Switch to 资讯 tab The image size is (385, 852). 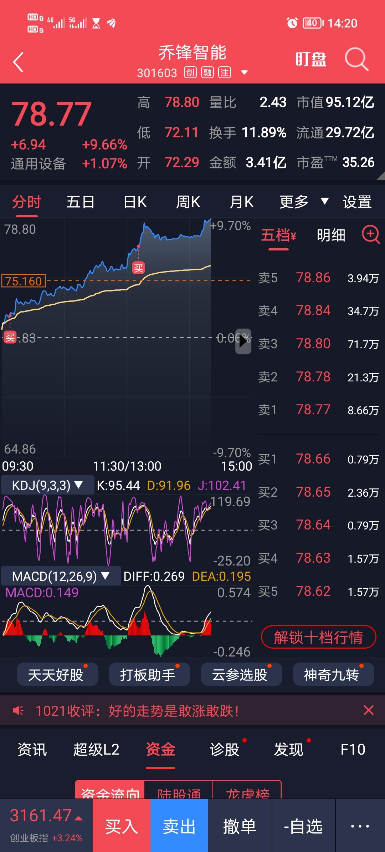pyautogui.click(x=32, y=749)
